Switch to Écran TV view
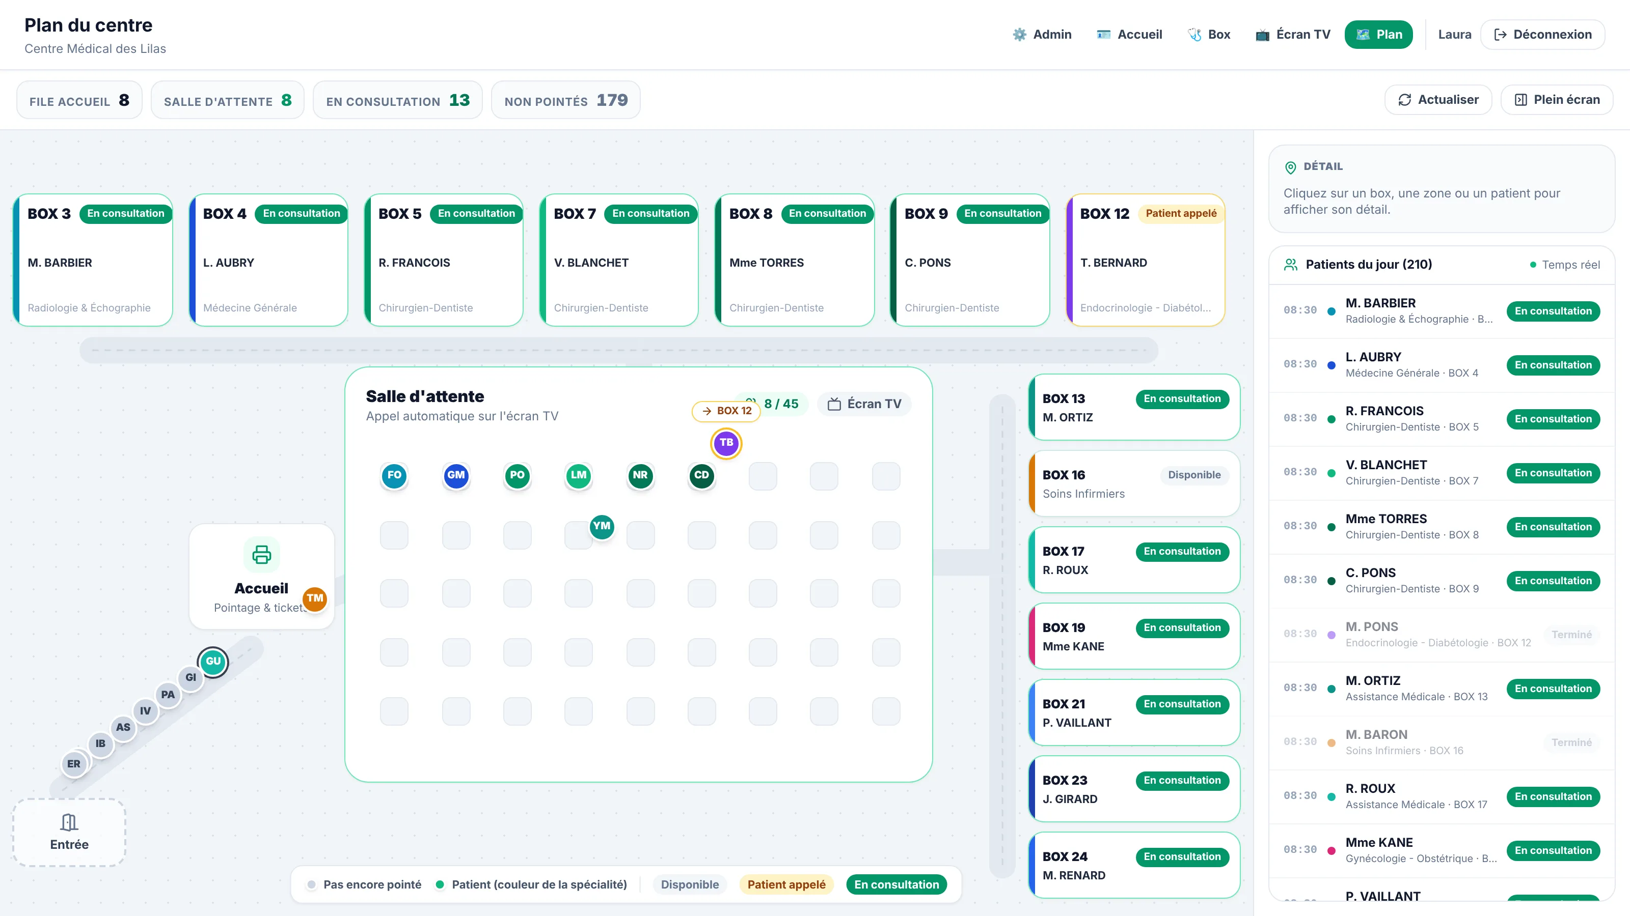 click(x=1293, y=34)
